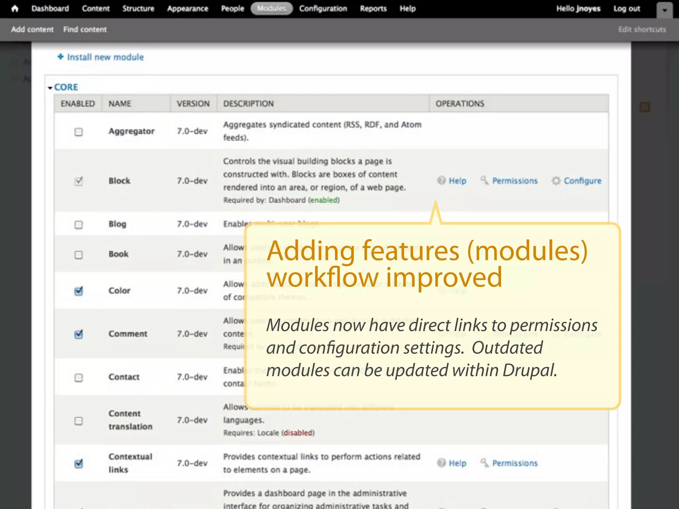Click the Help icon for Block module
Image resolution: width=679 pixels, height=509 pixels.
click(x=441, y=181)
